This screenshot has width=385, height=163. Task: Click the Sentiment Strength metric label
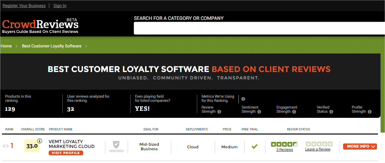pos(250,110)
